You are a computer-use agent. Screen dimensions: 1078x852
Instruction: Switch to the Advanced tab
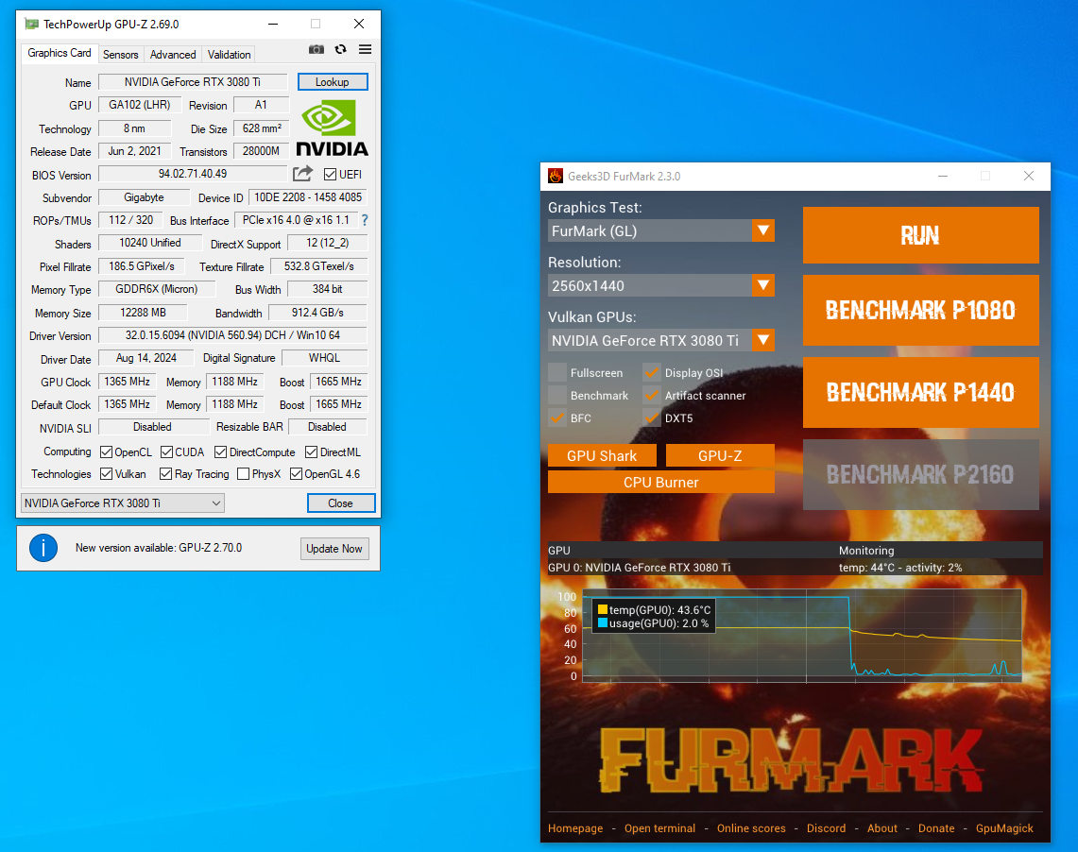pyautogui.click(x=173, y=54)
